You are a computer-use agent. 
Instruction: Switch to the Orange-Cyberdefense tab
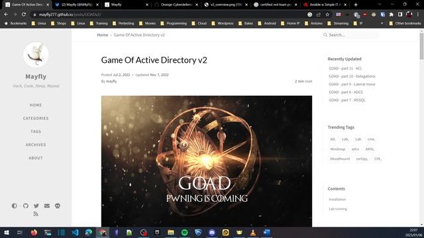[x=176, y=5]
